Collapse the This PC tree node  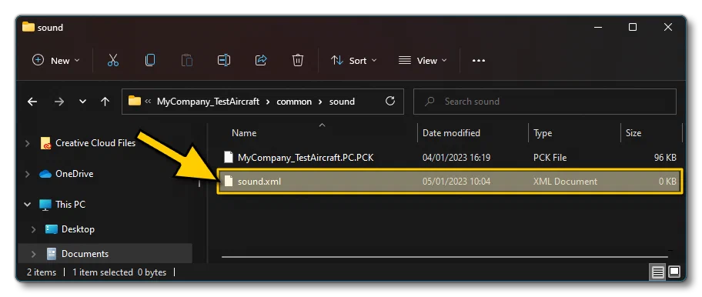27,205
